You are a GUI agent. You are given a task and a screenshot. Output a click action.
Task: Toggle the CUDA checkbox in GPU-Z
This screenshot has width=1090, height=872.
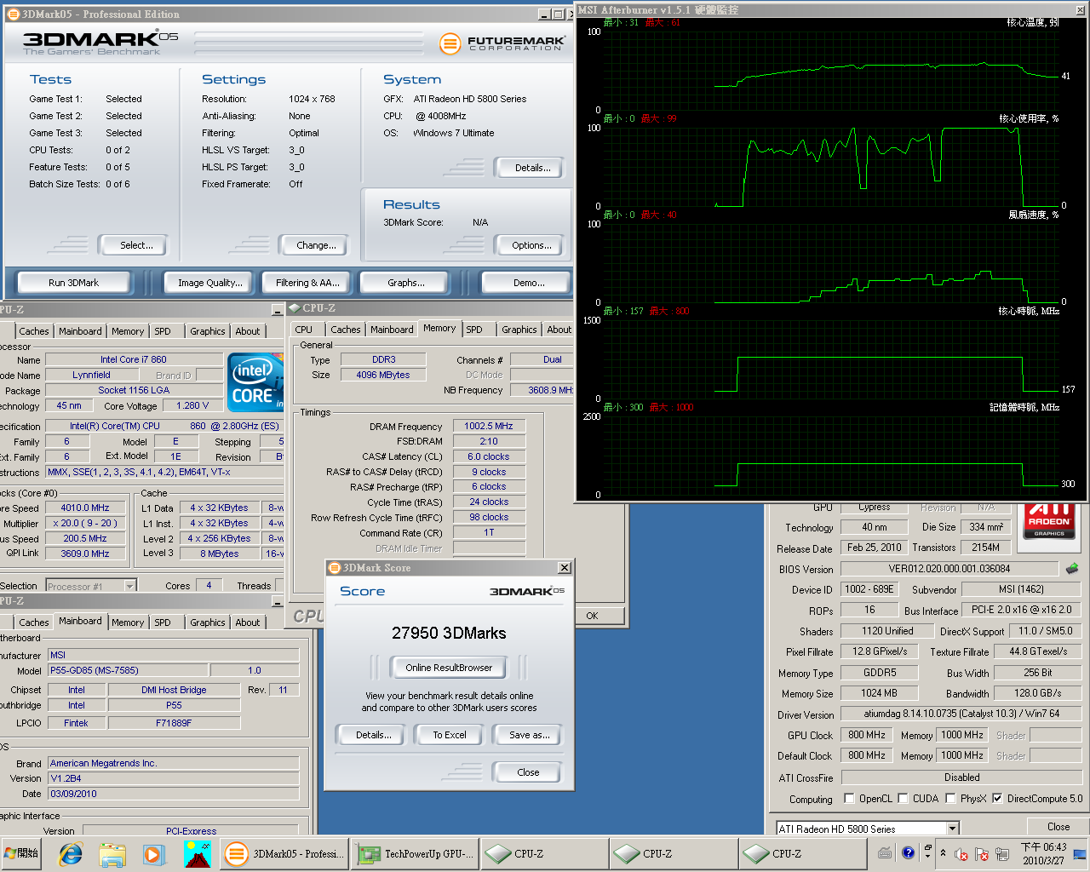903,799
